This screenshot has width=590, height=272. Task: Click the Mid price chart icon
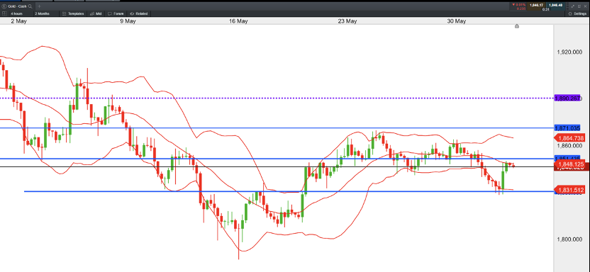(x=92, y=13)
